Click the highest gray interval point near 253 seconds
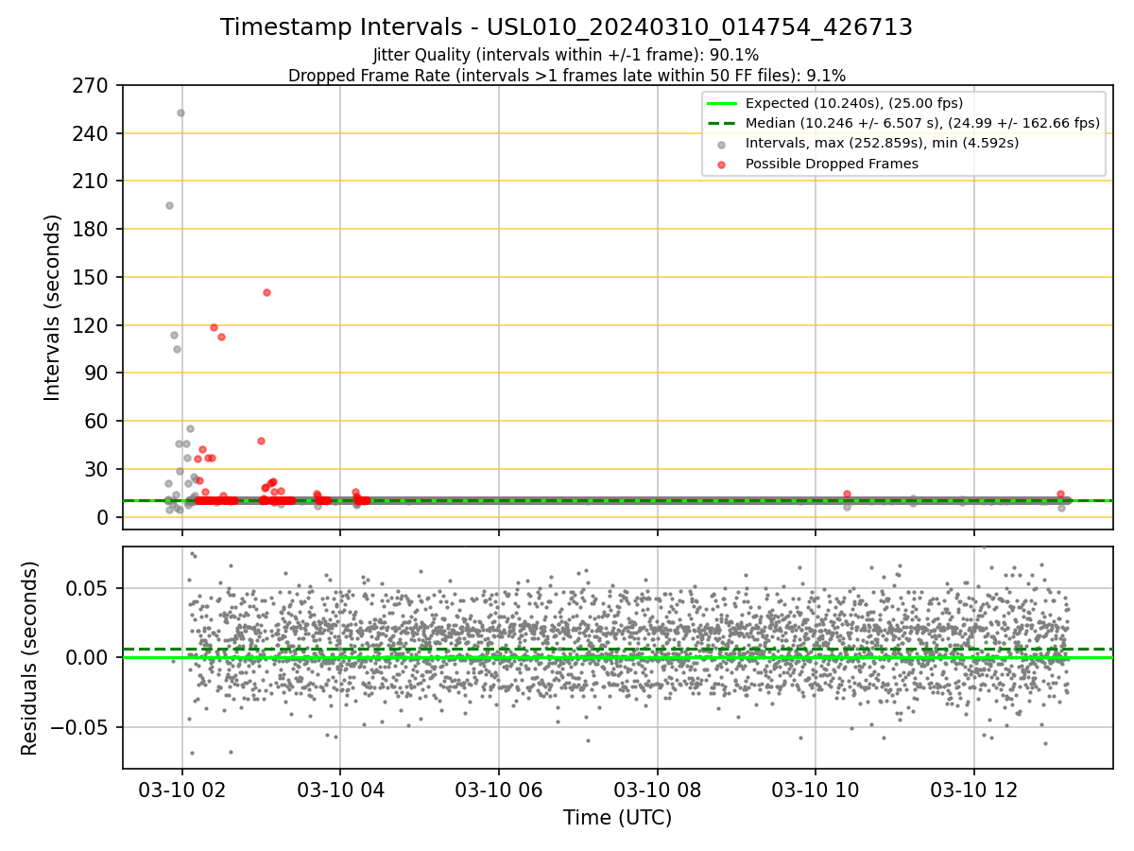The width and height of the screenshot is (1134, 851). click(x=180, y=113)
